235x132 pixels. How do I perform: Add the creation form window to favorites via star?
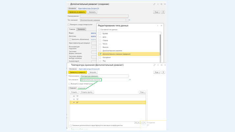pos(68,4)
